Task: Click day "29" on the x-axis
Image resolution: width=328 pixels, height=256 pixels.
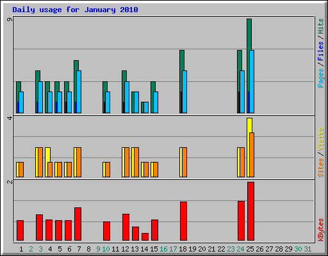Action: point(288,249)
